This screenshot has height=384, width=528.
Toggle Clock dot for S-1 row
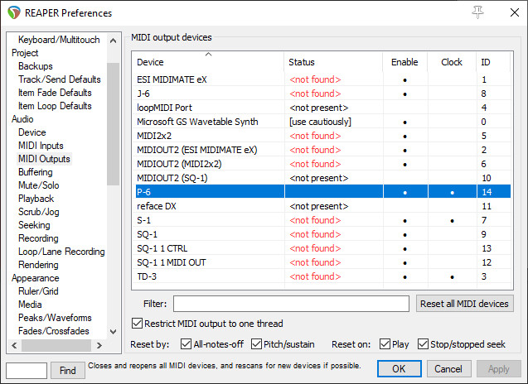[452, 221]
